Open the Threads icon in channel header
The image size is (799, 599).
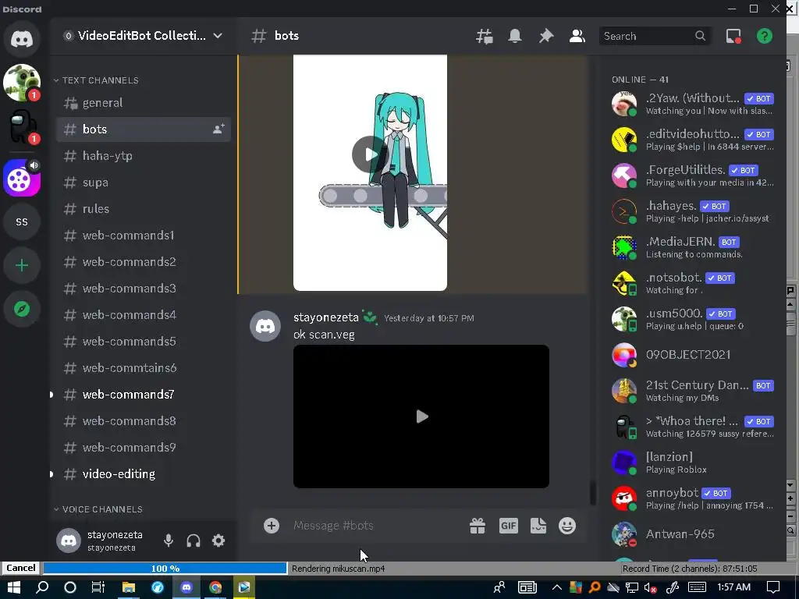click(x=484, y=36)
